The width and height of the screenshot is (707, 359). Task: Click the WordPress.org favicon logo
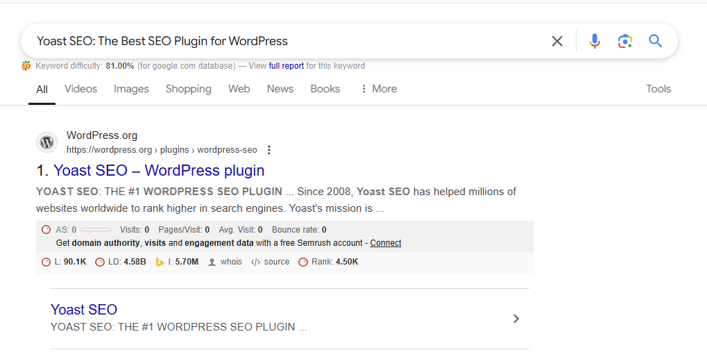coord(46,142)
